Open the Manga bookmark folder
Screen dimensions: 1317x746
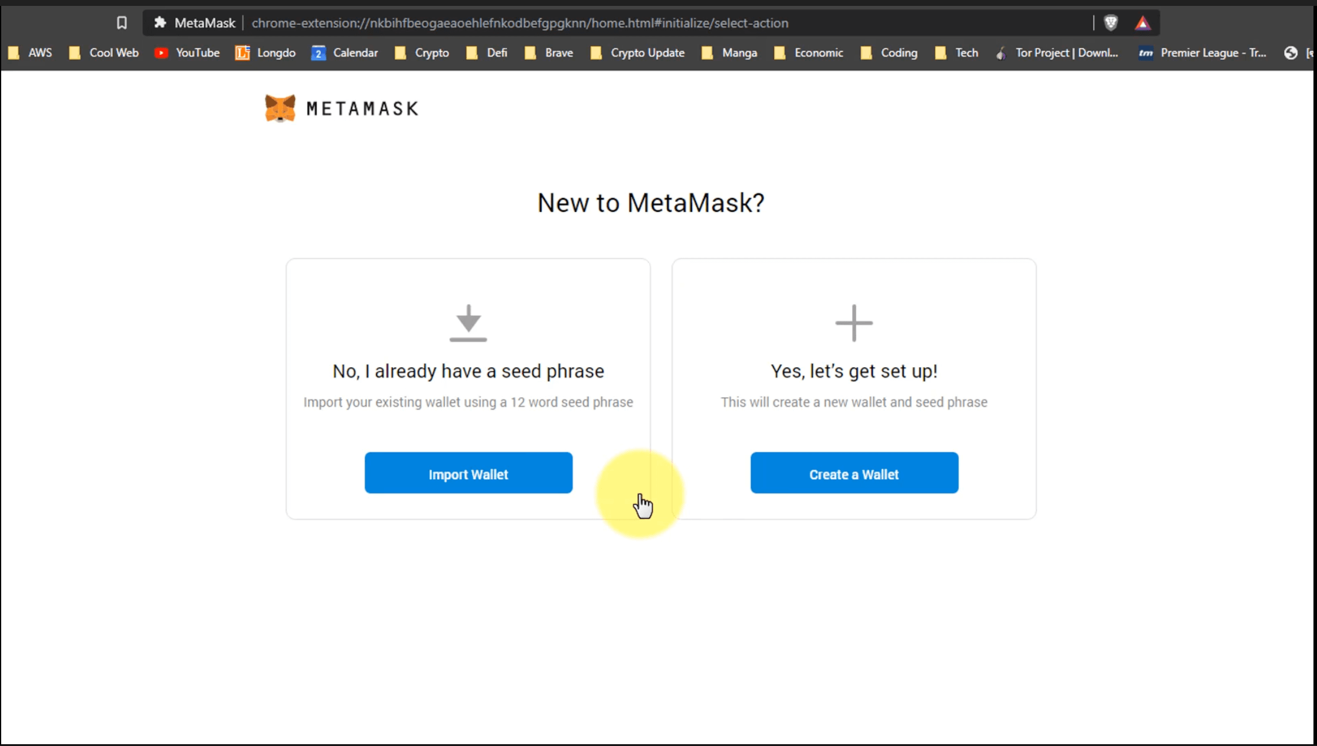[729, 53]
